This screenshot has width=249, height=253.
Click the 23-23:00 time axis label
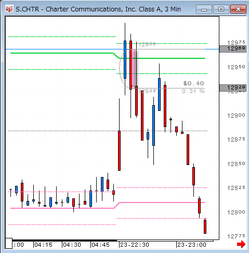coord(192,245)
